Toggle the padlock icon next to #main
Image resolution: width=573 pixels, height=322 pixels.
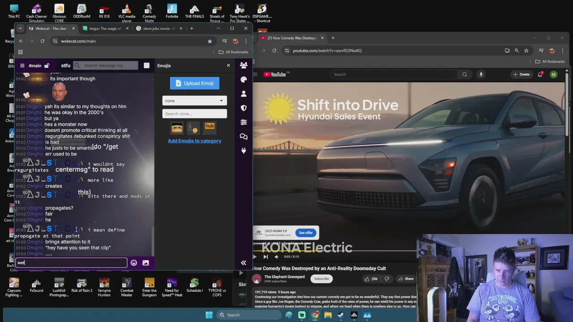click(47, 66)
